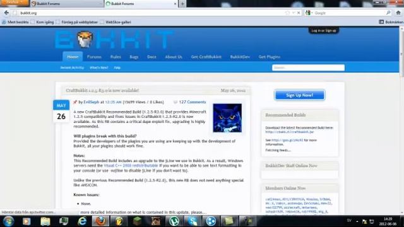Screen dimensions: 404x227
Task: Open the Help sub-navigation link
Action: (117, 67)
